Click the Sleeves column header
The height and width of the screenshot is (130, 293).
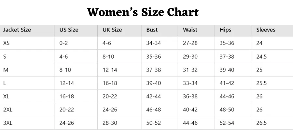pyautogui.click(x=266, y=30)
